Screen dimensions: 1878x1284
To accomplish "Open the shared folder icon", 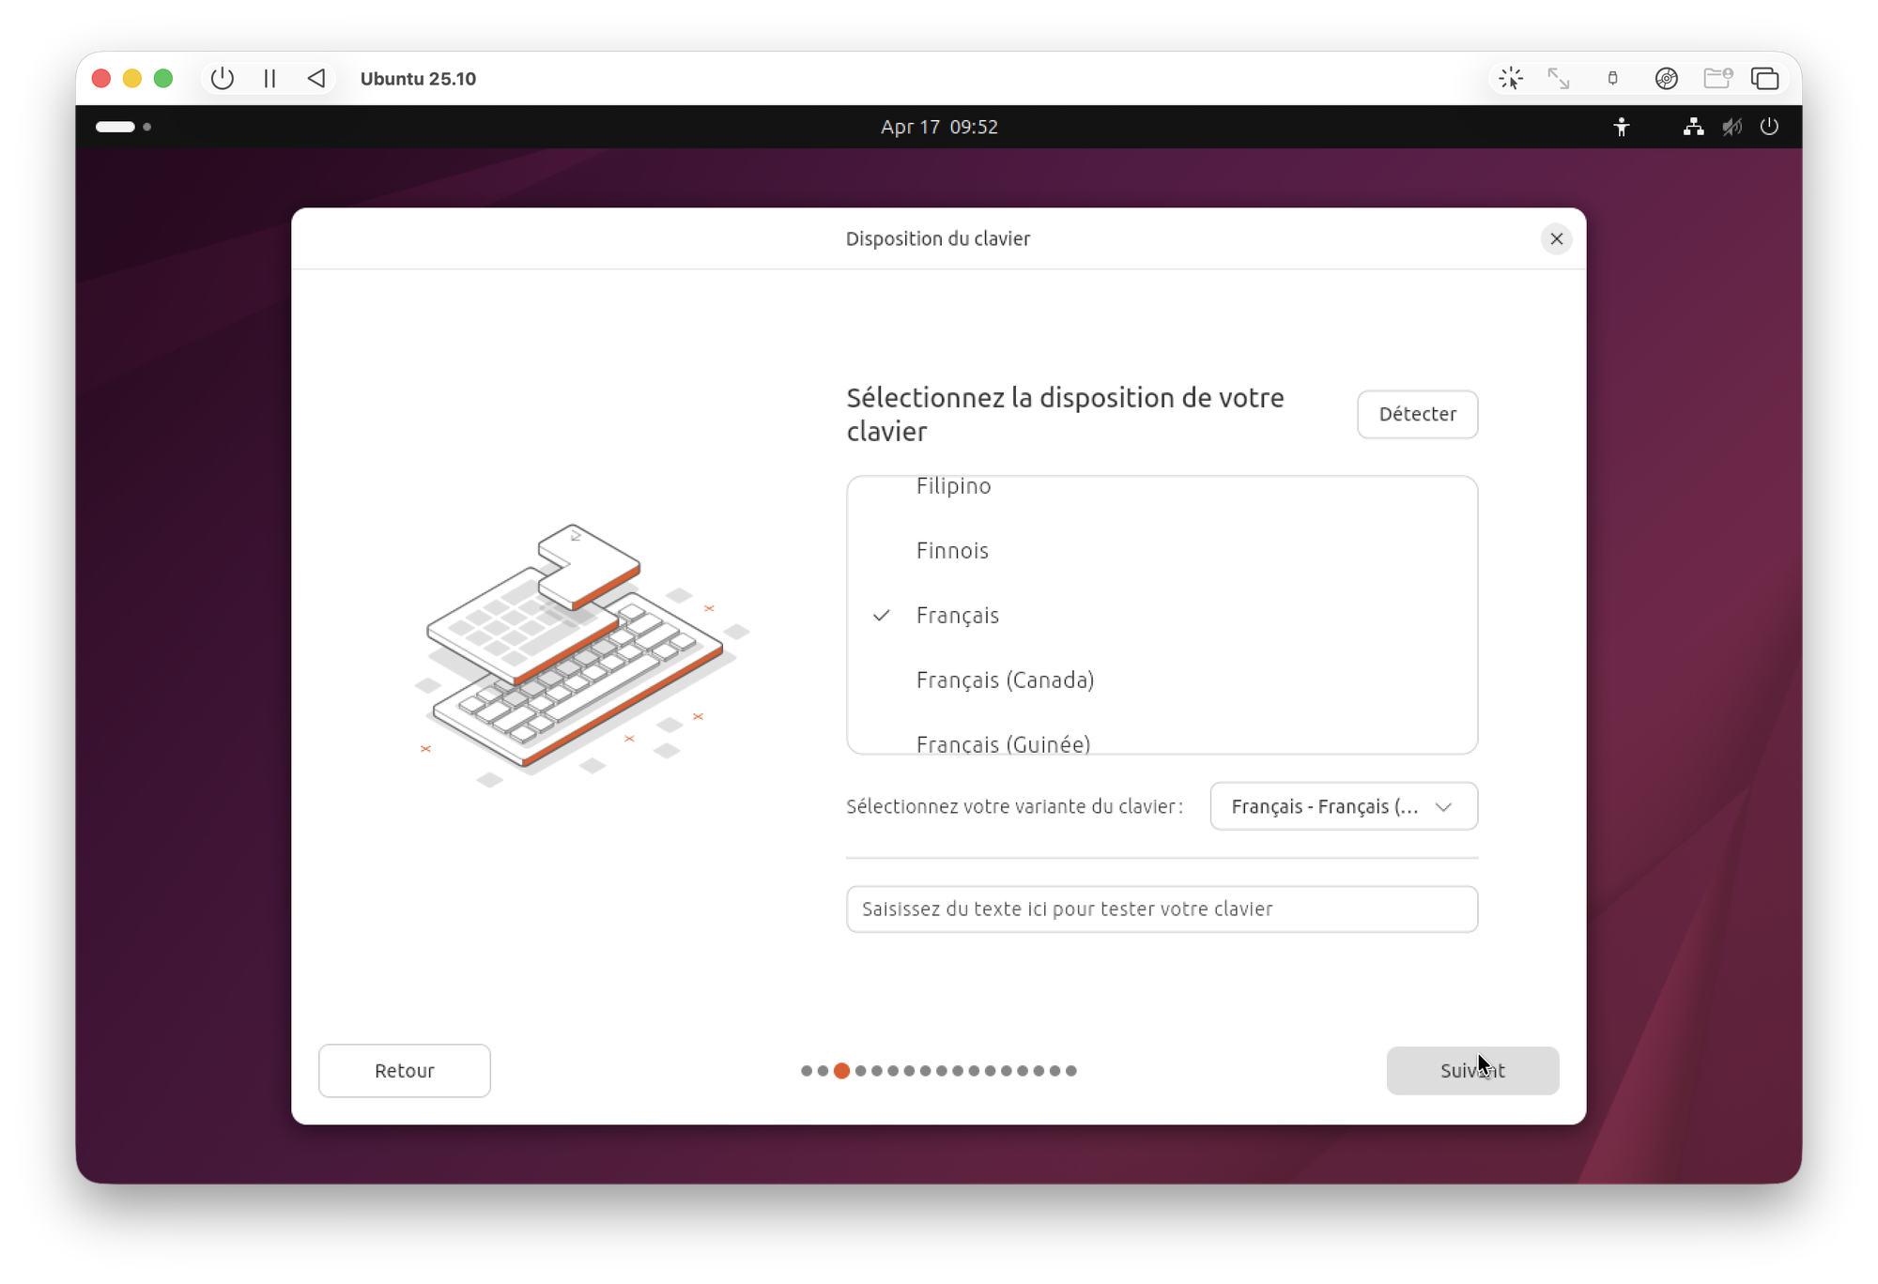I will pyautogui.click(x=1716, y=79).
